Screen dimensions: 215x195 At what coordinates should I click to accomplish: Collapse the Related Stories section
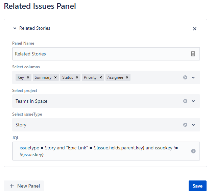pos(15,28)
